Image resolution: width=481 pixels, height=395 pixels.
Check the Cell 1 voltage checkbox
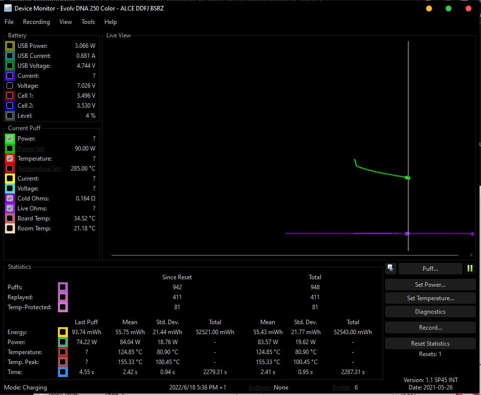10,96
